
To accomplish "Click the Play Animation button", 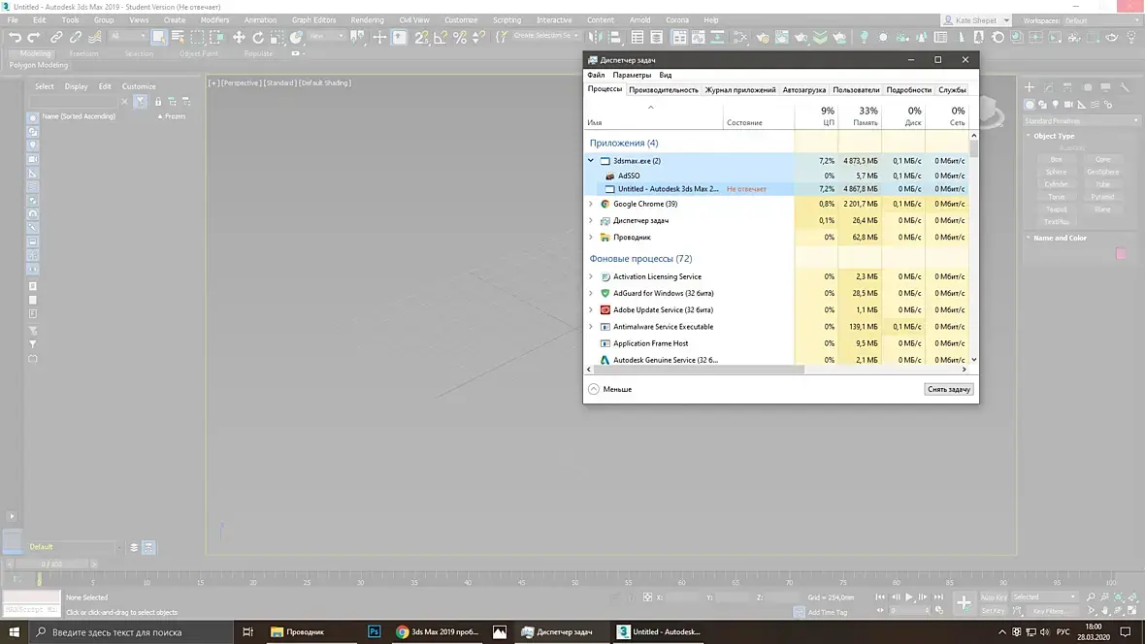I will [909, 596].
